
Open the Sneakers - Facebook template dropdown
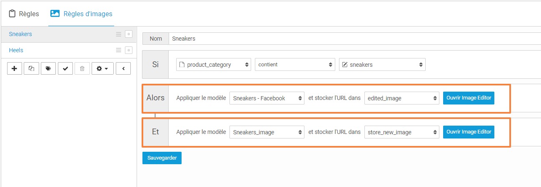pos(267,98)
